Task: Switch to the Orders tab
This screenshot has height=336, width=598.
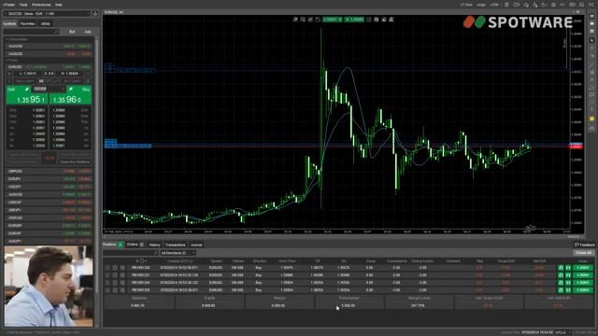Action: pos(135,245)
